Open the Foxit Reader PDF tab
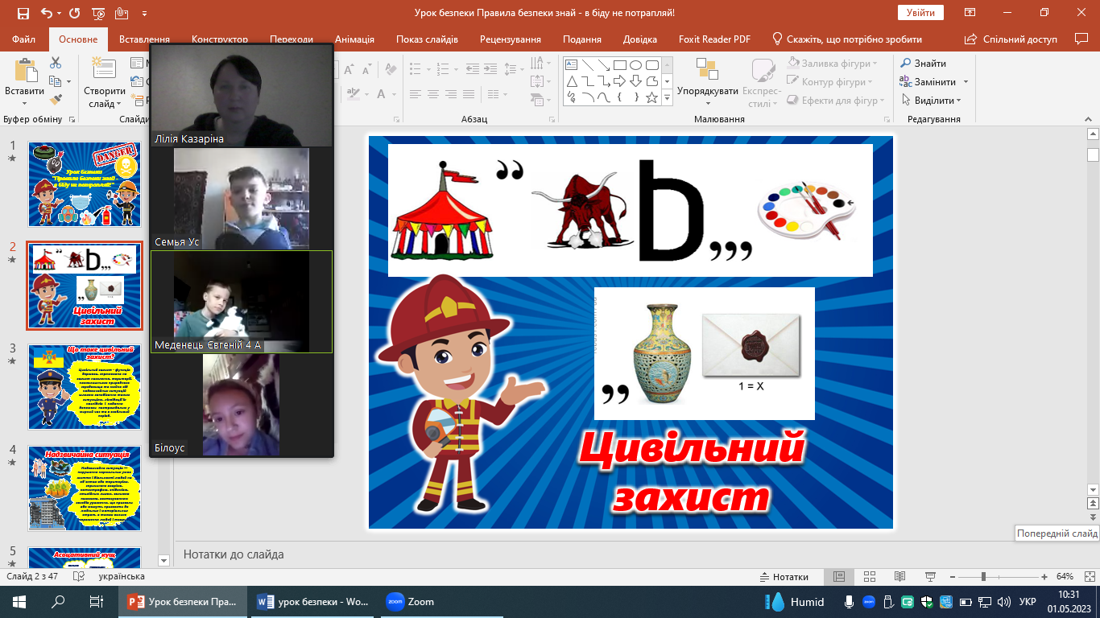1100x618 pixels. pyautogui.click(x=714, y=39)
